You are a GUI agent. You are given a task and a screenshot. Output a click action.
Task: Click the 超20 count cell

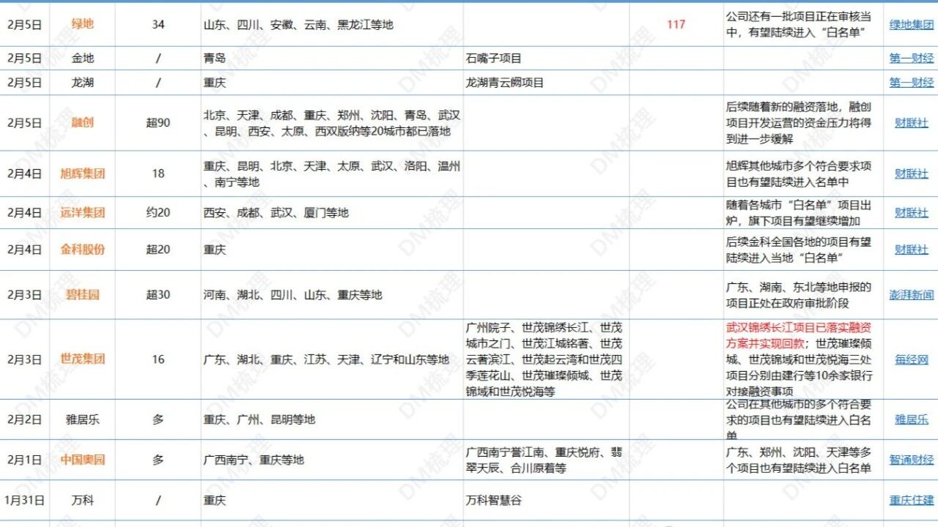pos(158,249)
